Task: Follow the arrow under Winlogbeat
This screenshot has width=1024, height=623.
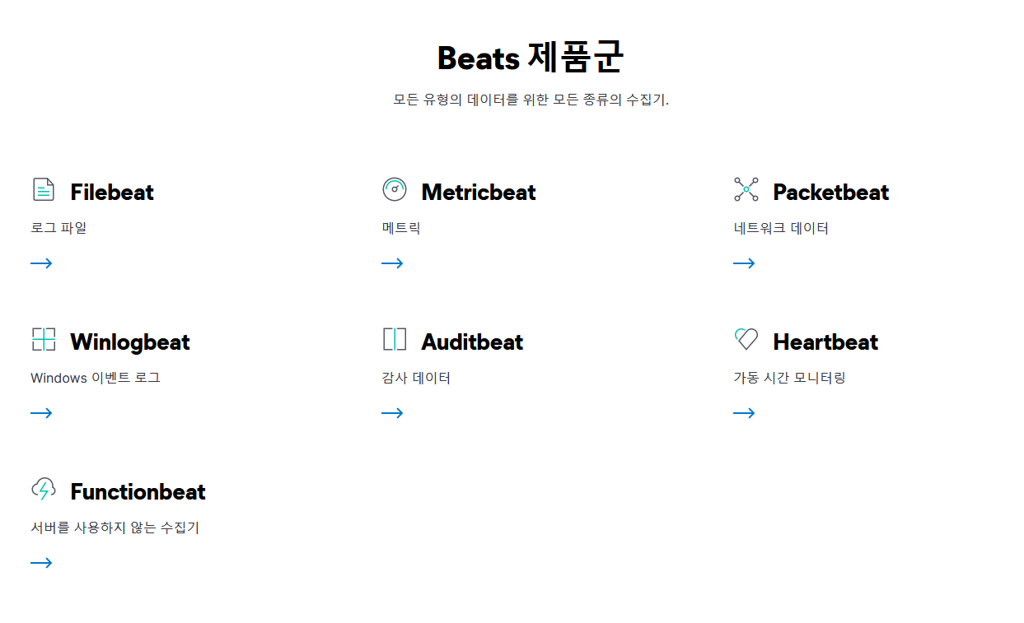Action: click(x=41, y=413)
